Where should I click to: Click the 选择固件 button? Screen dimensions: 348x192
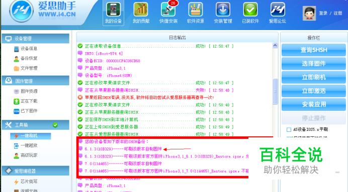pyautogui.click(x=314, y=64)
